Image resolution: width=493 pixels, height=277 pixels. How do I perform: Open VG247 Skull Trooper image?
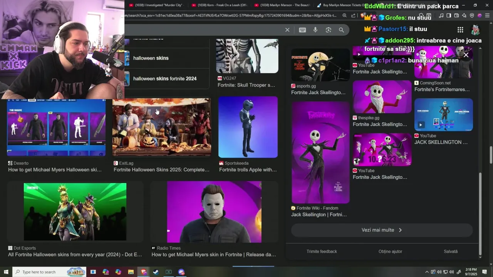(x=247, y=56)
